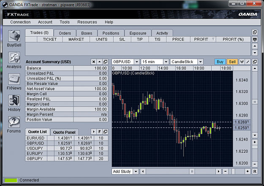Screen dimensions: 264x186
Task: Switch to the Activity tab
Action: coord(162,33)
